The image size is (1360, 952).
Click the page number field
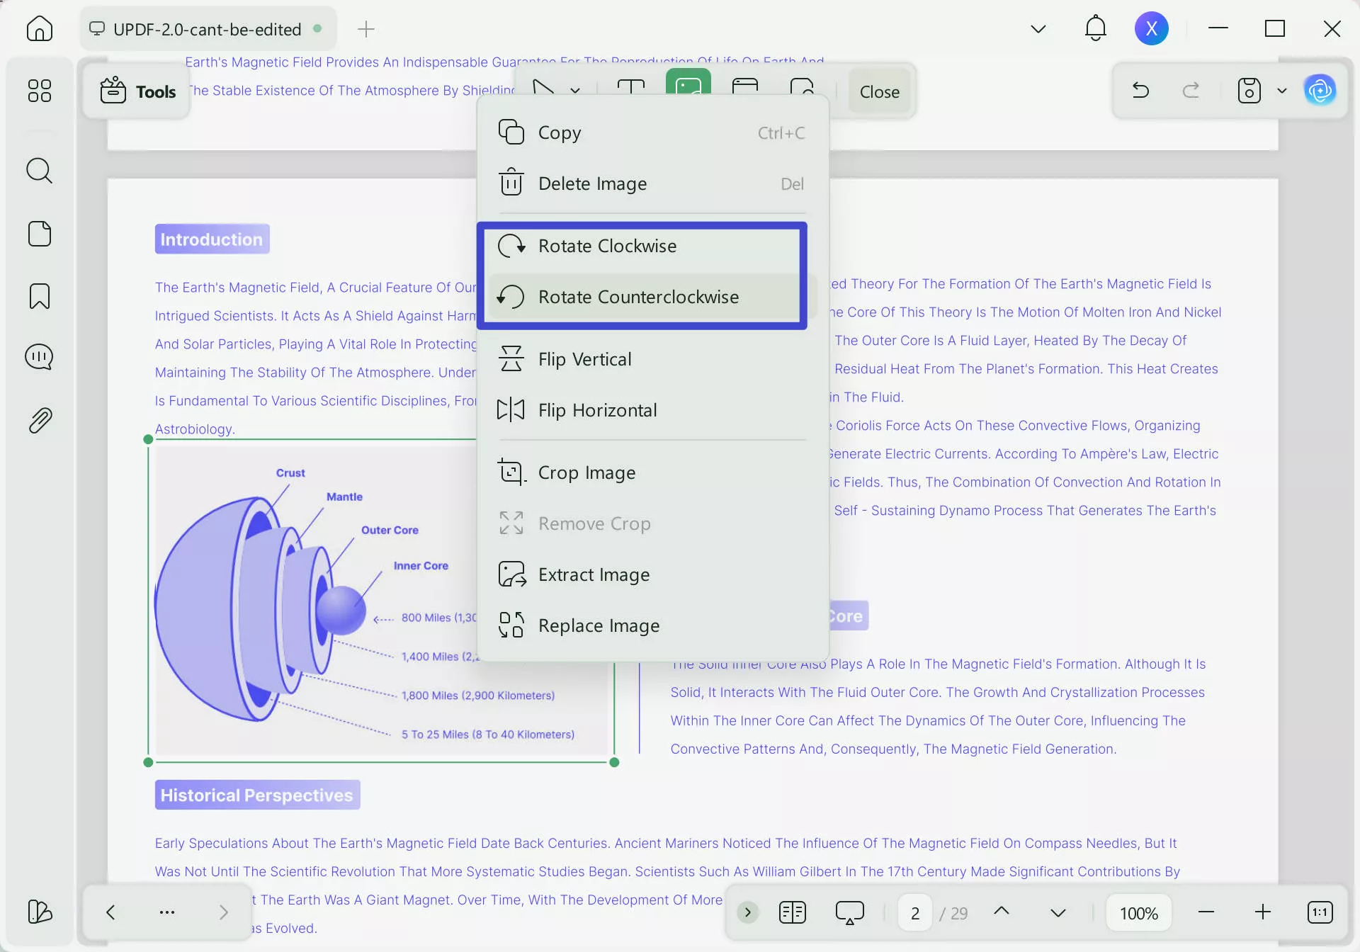(915, 913)
